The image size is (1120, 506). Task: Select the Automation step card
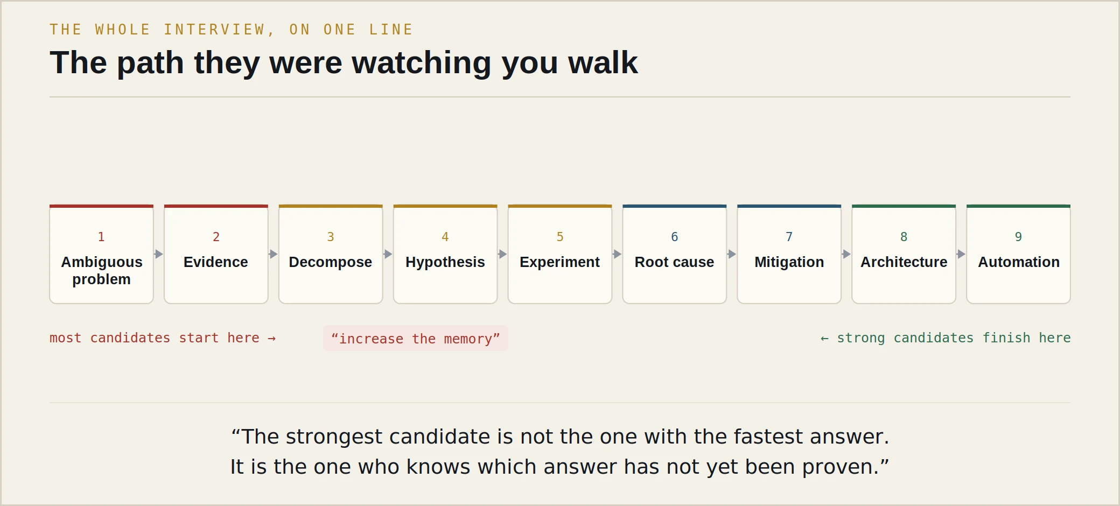pyautogui.click(x=1019, y=254)
